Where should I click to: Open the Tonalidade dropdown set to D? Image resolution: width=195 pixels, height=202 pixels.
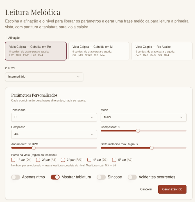click(x=54, y=117)
